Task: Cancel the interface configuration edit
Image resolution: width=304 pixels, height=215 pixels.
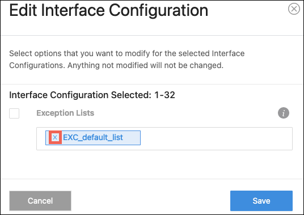Action: 40,201
